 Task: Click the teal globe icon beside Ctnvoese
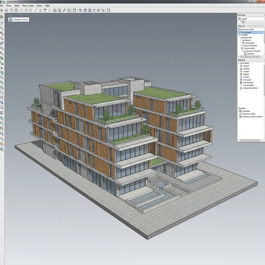(241, 80)
